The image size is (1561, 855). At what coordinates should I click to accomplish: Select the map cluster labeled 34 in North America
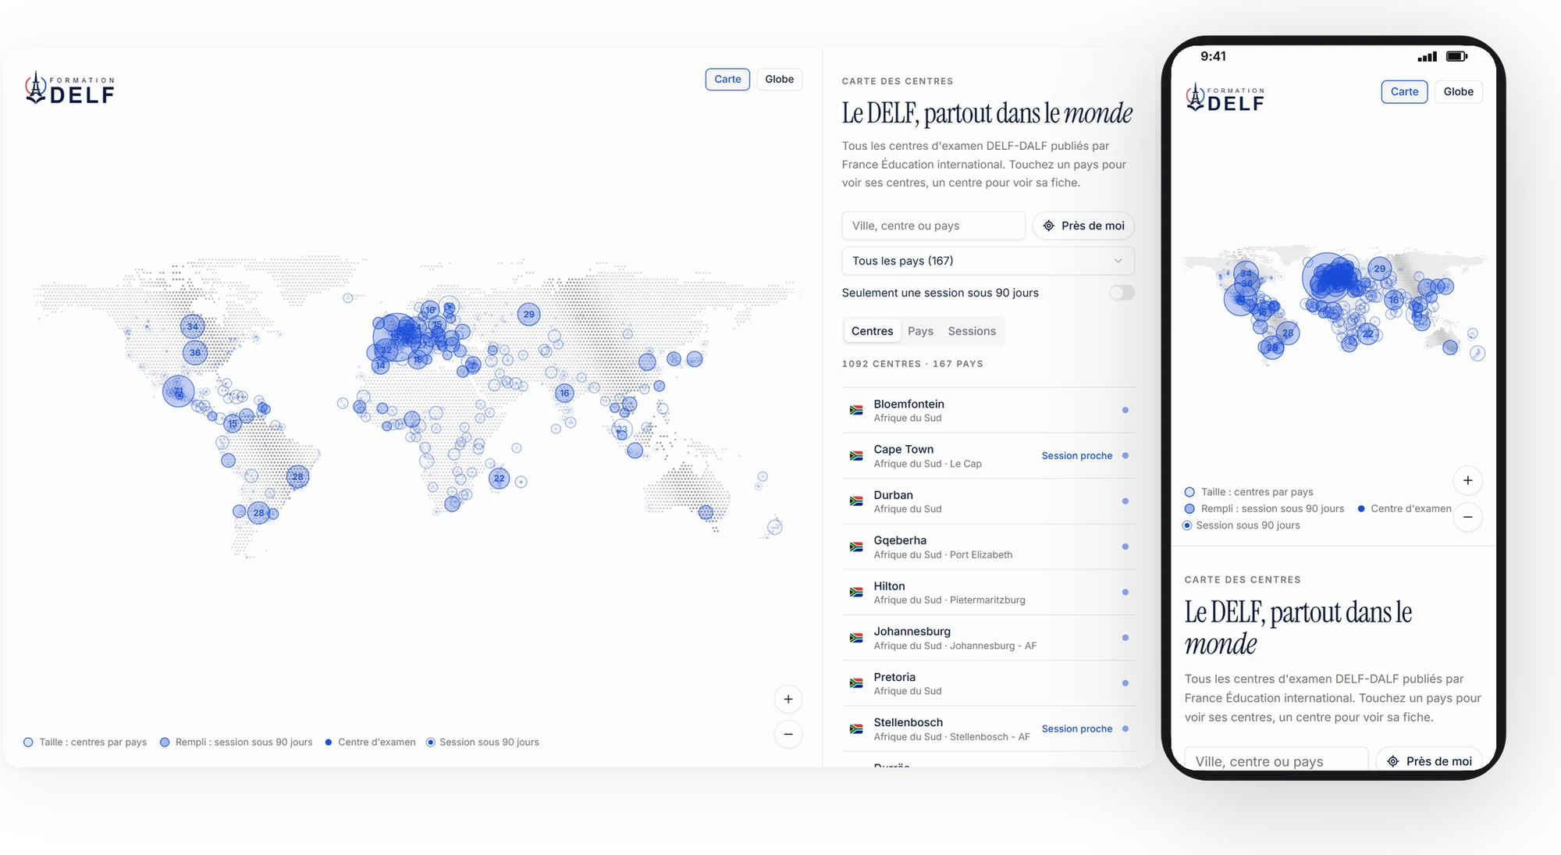(193, 326)
